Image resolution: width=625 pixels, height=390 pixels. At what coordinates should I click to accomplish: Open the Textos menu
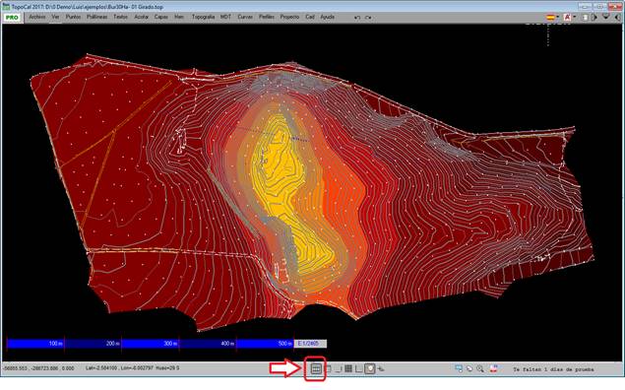[x=120, y=17]
